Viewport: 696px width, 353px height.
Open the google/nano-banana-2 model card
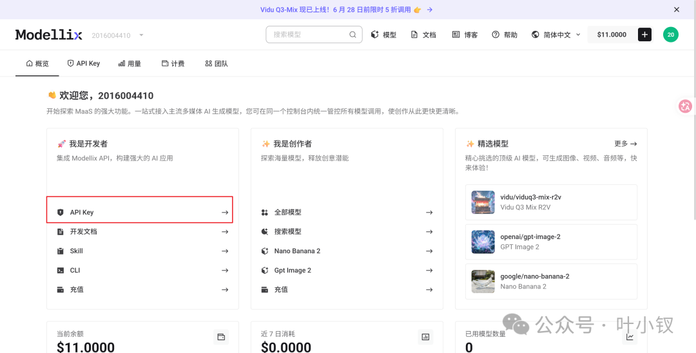pyautogui.click(x=551, y=281)
